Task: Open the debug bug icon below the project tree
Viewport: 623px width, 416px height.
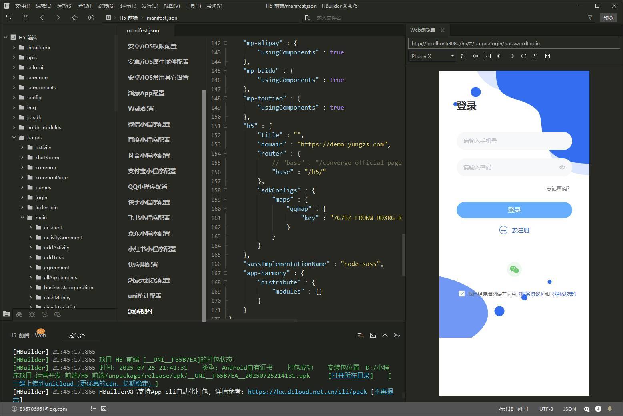Action: pyautogui.click(x=32, y=314)
